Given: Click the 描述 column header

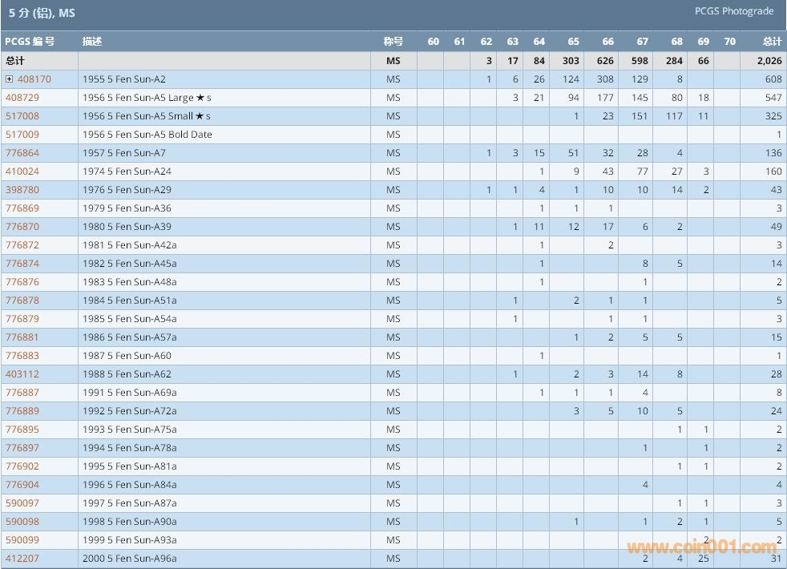Looking at the screenshot, I should tap(92, 42).
